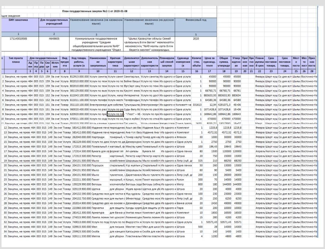Select 'Метла' name cell in row 35
The height and width of the screenshot is (249, 325).
coord(100,236)
